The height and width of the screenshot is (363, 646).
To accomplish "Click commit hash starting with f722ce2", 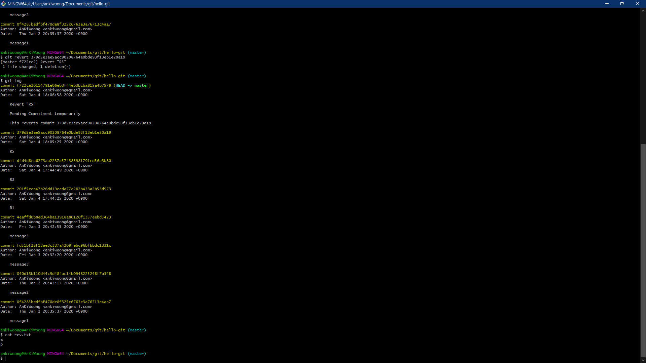I will [x=64, y=85].
